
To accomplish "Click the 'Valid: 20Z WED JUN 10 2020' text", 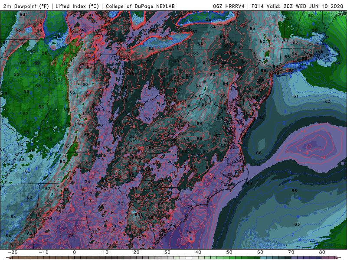I will [305, 6].
